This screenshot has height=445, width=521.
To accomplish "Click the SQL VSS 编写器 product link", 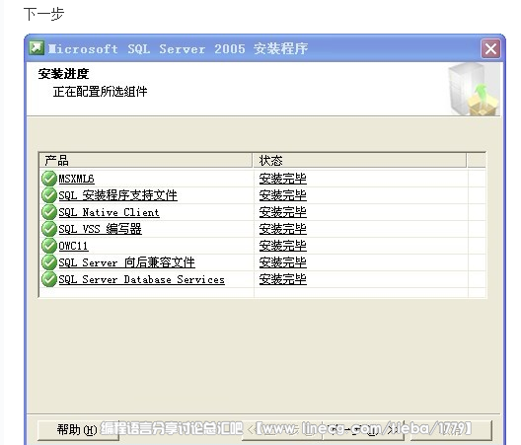I will point(100,229).
